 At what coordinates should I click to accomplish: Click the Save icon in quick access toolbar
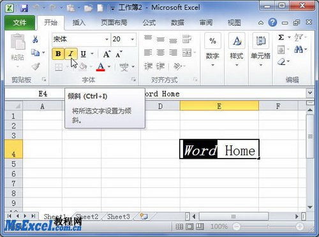point(24,8)
